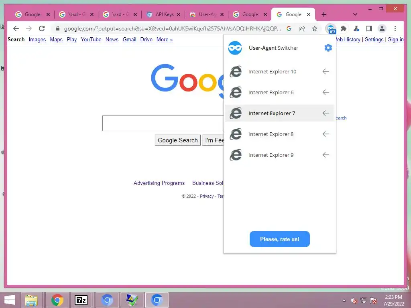Screen dimensions: 411x308
Task: Click muted volume icon in system tray
Action: pos(354,300)
